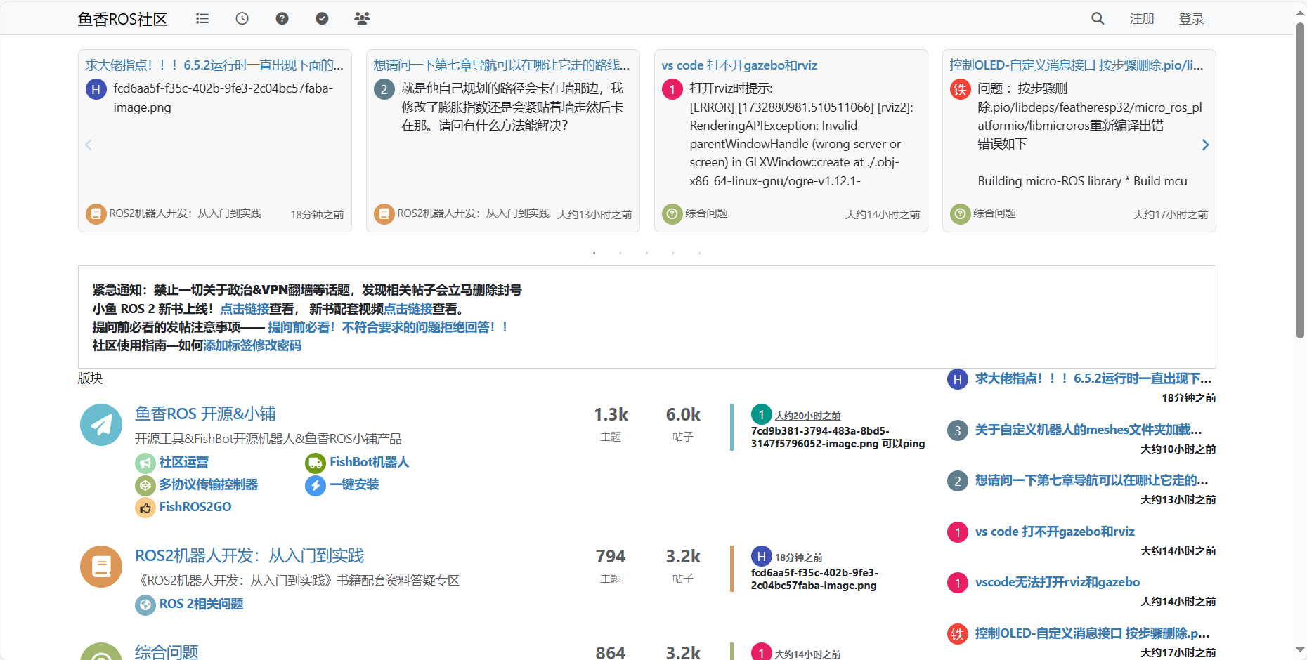The image size is (1307, 660).
Task: Open the FishBot机器人 subcategory
Action: tap(369, 462)
